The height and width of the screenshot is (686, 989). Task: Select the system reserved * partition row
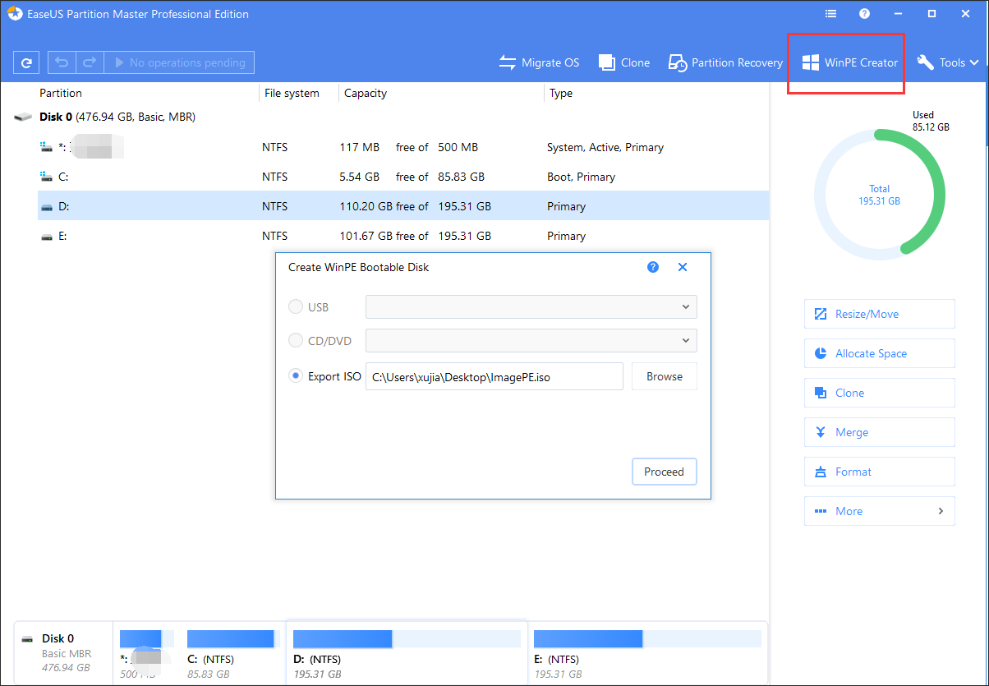(x=403, y=147)
